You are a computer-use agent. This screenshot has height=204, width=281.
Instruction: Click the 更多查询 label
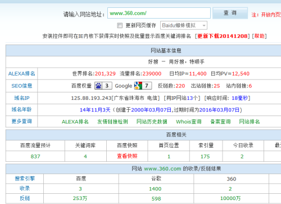pos(21,121)
